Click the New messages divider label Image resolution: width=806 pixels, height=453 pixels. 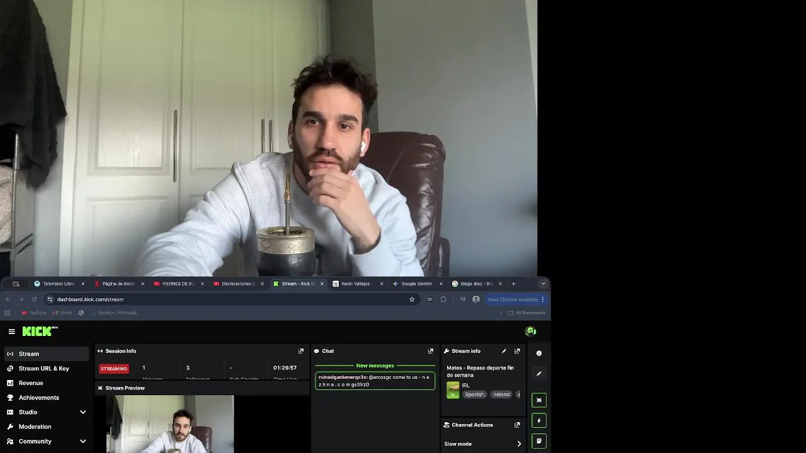375,366
